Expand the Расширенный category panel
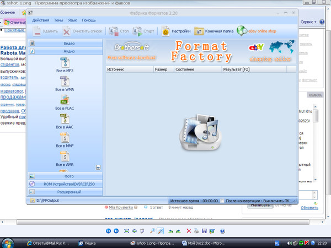This screenshot has height=248, width=331. pyautogui.click(x=66, y=192)
